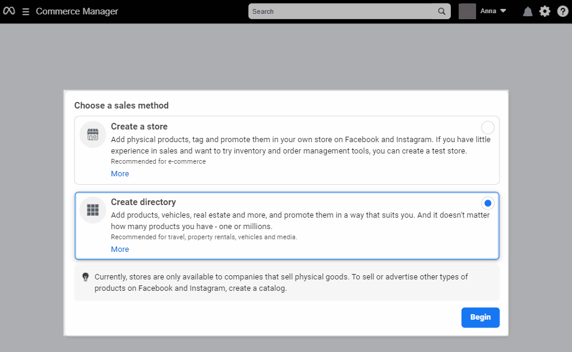Click the Create a store heading

139,127
